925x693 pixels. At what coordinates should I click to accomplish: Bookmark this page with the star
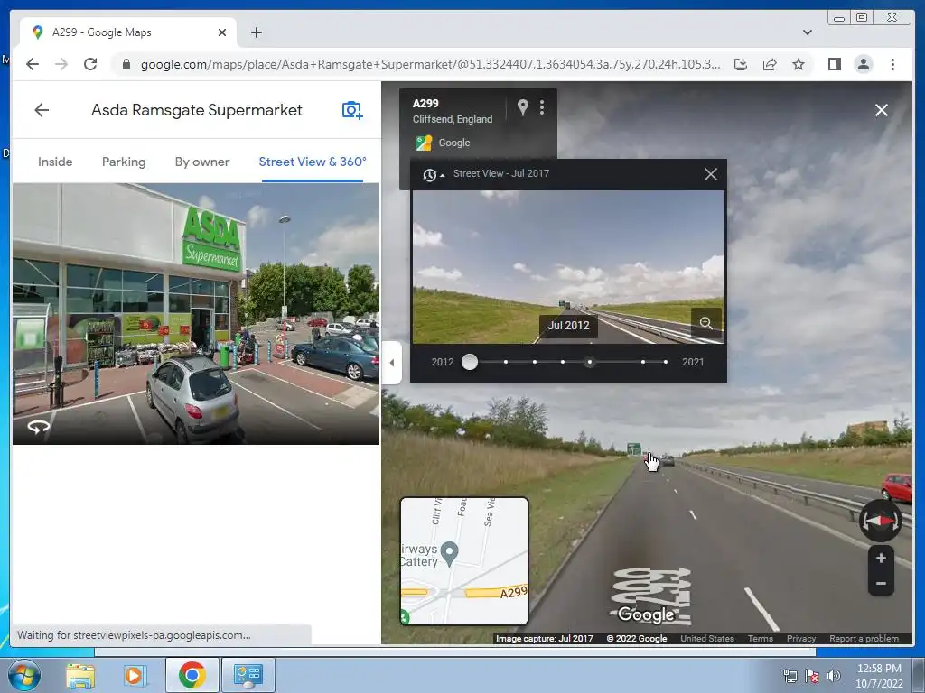(x=799, y=64)
